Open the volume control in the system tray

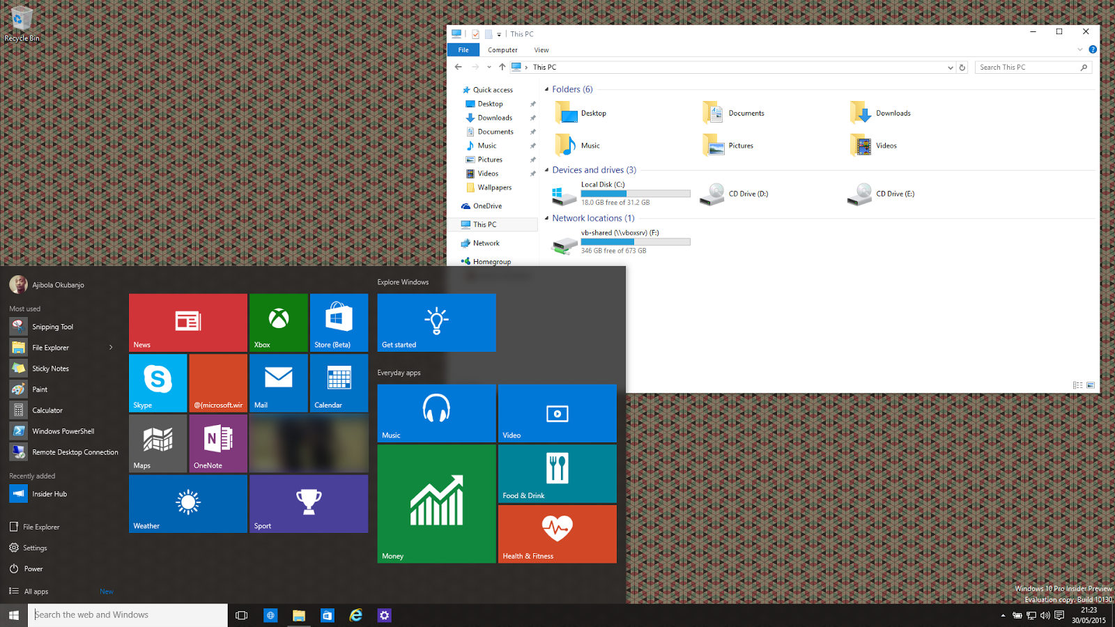1045,615
